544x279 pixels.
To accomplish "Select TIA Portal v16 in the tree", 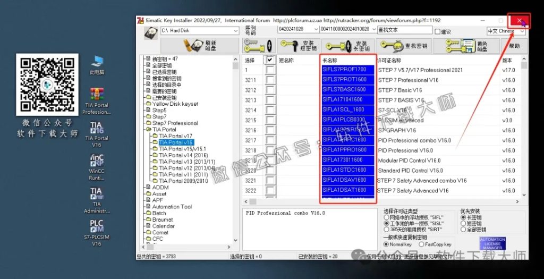I will tap(175, 142).
